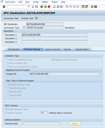Click the Create New Session icon
The width and height of the screenshot is (105, 128).
point(83,7)
